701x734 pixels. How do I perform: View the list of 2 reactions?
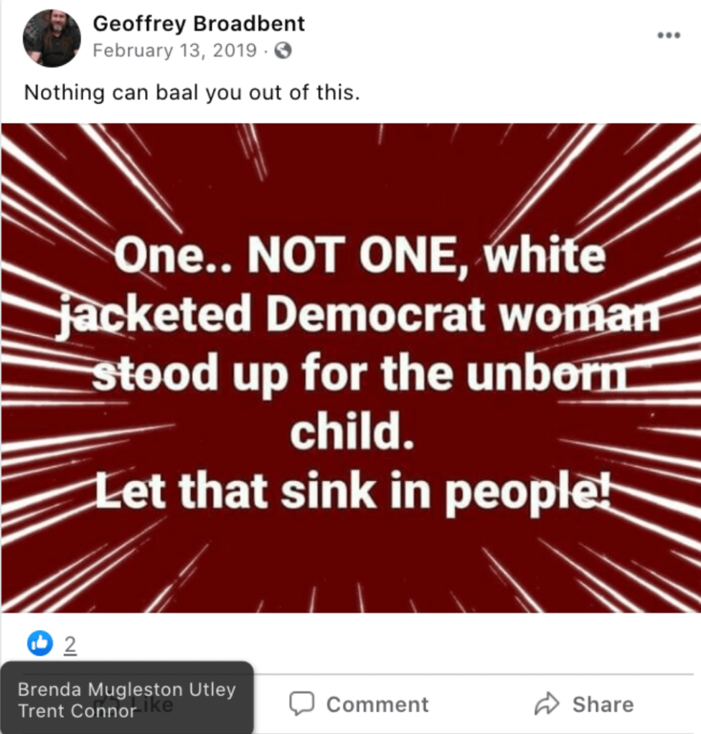pos(70,644)
